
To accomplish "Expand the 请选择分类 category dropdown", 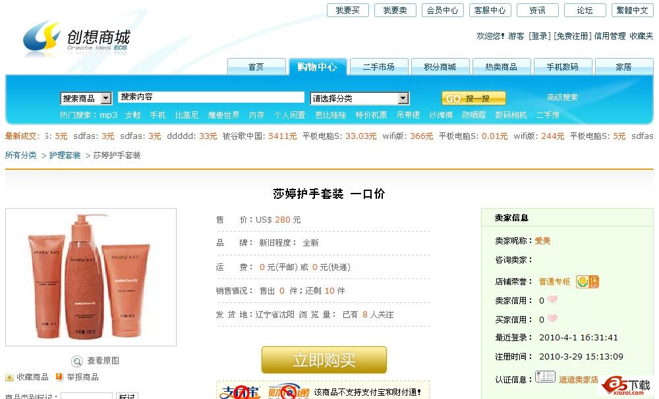I will click(x=359, y=98).
